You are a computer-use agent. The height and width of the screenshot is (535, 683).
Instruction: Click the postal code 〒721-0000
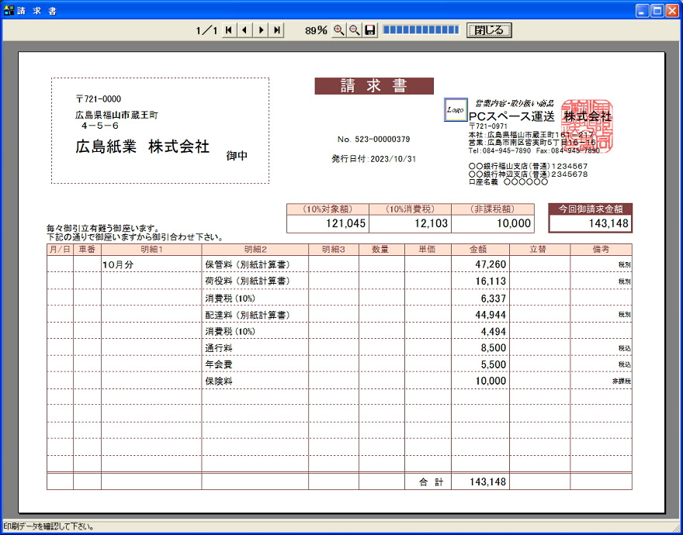pyautogui.click(x=99, y=99)
